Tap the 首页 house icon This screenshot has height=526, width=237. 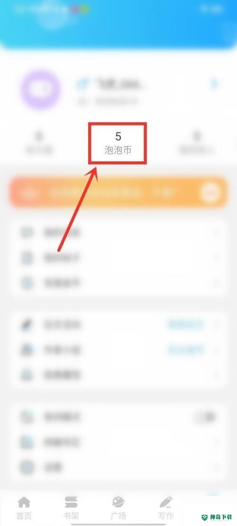point(24,502)
